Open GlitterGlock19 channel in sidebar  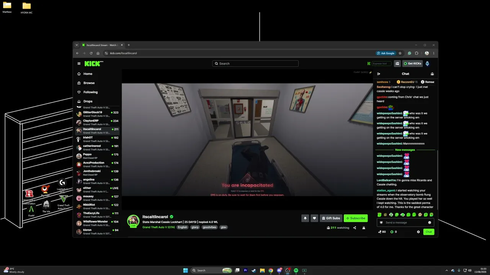coord(98,114)
